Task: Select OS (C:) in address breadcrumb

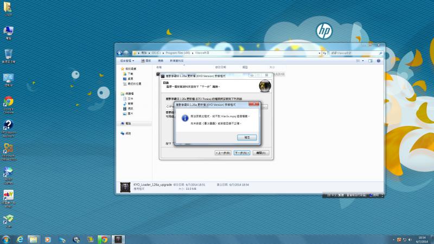Action: 158,53
